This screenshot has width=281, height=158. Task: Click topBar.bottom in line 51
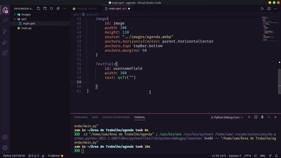(x=148, y=46)
